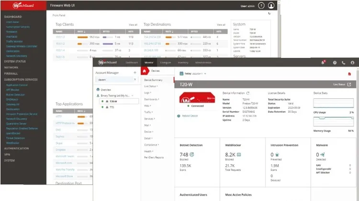Select the T20-W device in the tree

tap(119, 101)
